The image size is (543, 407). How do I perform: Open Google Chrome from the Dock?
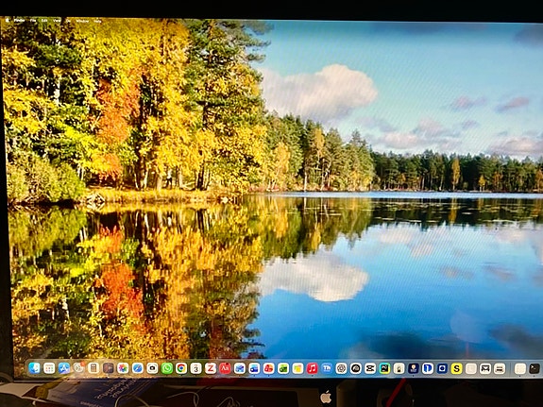(x=181, y=368)
